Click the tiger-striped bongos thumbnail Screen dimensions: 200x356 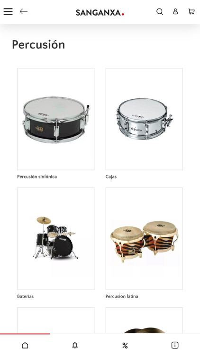(144, 239)
